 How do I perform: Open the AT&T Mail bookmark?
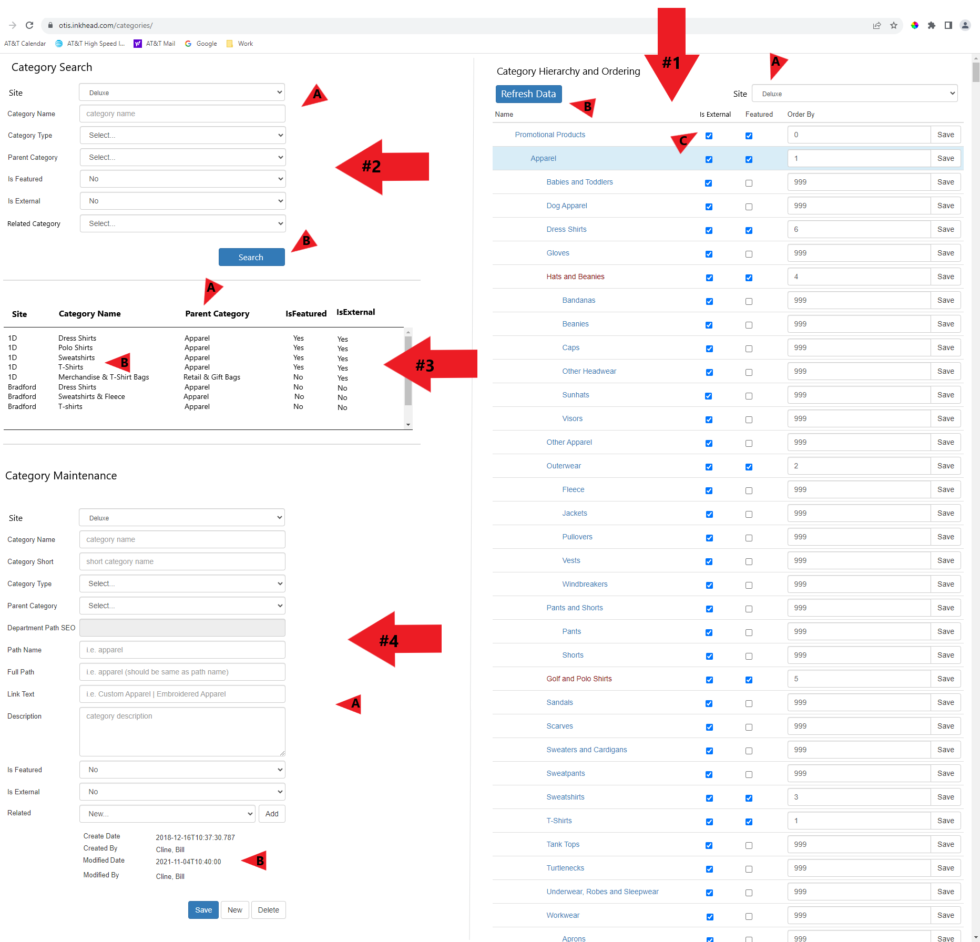[155, 44]
